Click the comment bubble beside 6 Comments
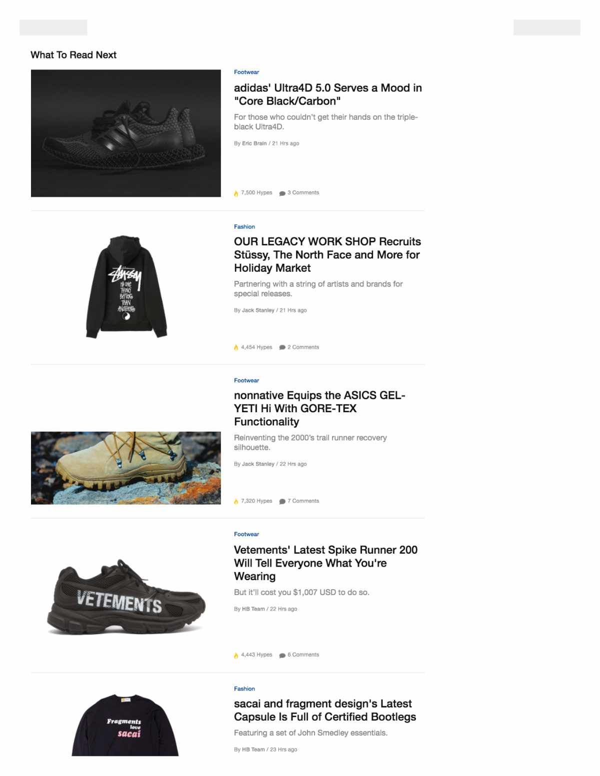This screenshot has width=600, height=776. click(x=282, y=655)
